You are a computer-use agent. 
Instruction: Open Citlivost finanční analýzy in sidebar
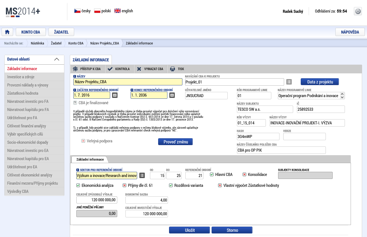click(34, 126)
